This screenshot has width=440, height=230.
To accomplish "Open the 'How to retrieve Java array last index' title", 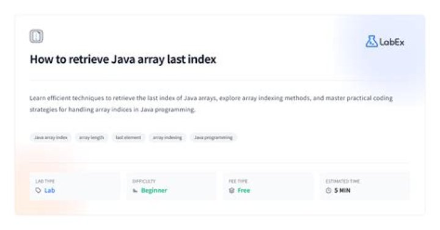I will (123, 59).
